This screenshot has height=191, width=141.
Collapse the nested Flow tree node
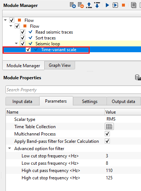11,26
